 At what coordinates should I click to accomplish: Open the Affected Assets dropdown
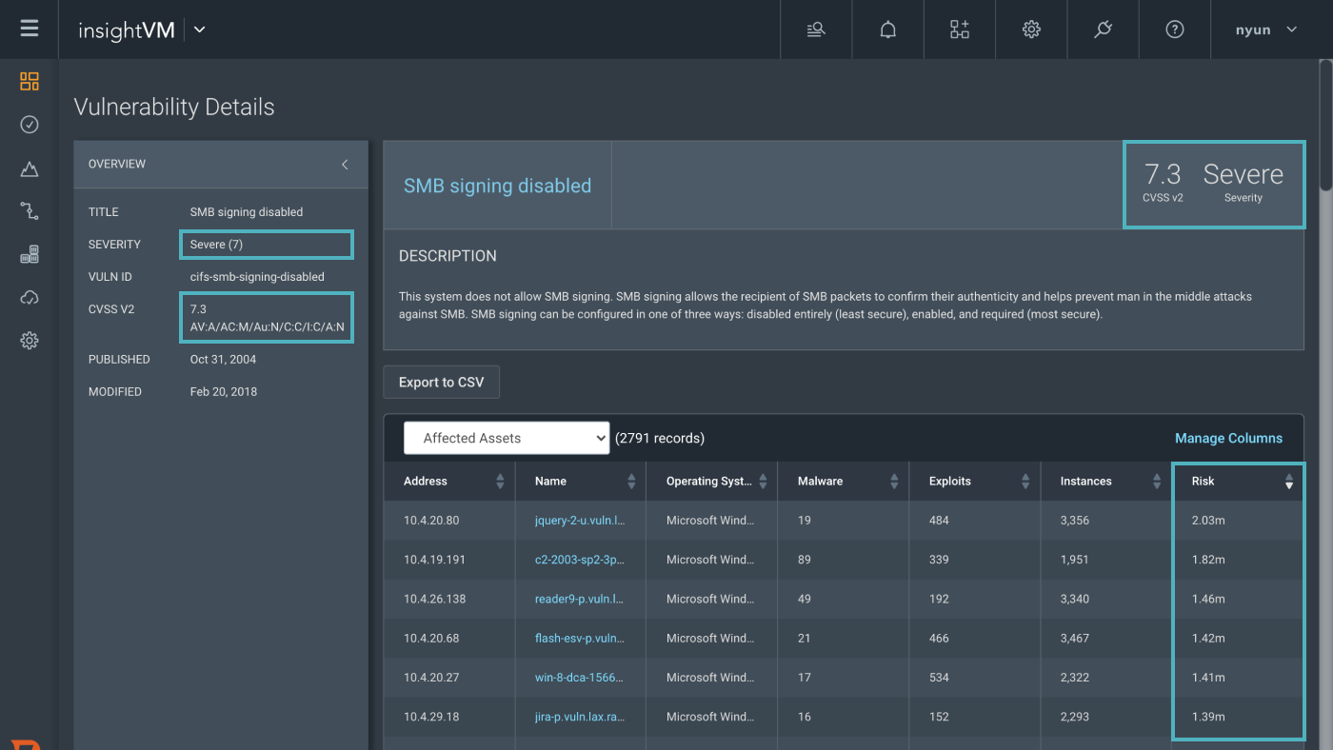click(x=507, y=438)
